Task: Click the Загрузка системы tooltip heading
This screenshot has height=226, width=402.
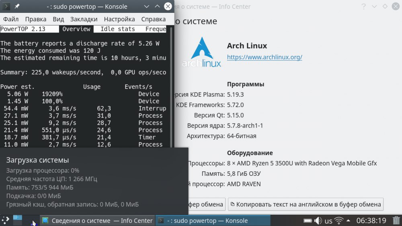Action: (x=37, y=160)
